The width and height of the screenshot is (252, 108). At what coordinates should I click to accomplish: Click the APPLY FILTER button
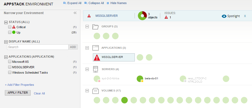tap(18, 93)
